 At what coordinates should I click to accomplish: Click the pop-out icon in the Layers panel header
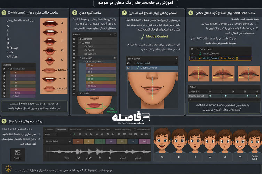point(115,34)
